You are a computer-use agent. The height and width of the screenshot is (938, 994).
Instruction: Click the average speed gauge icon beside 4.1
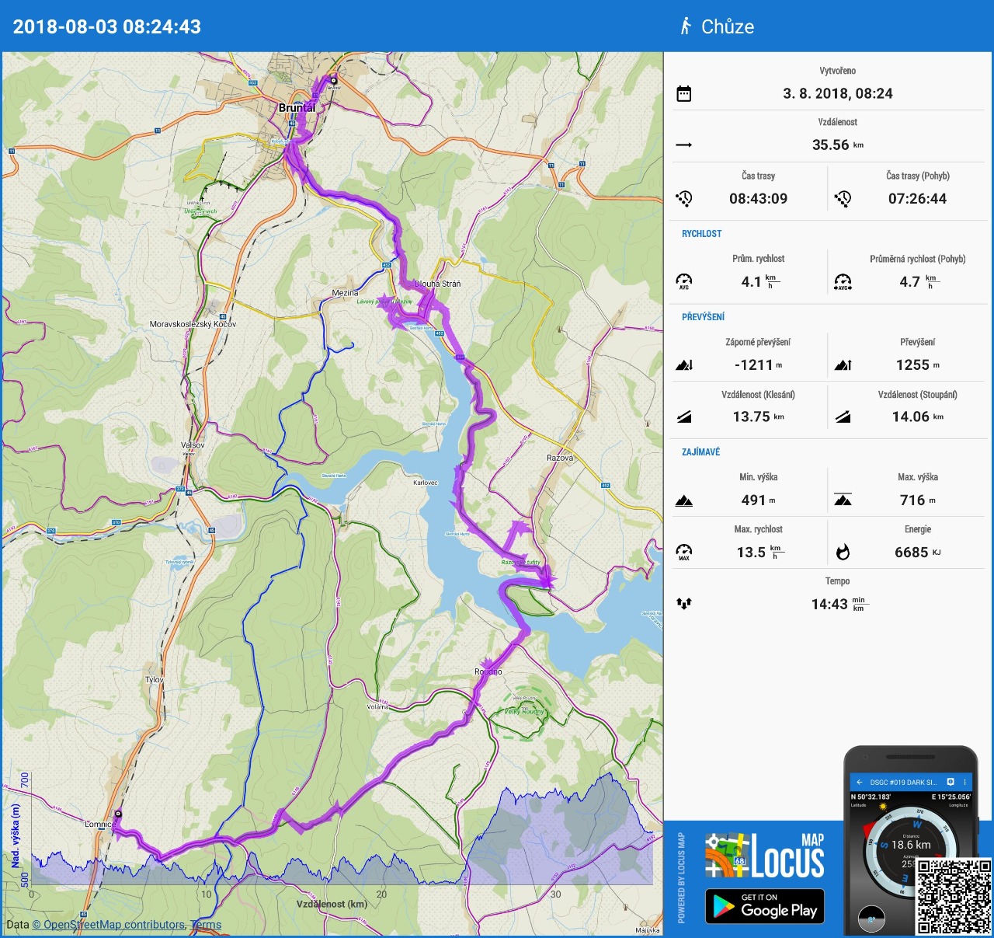click(684, 281)
